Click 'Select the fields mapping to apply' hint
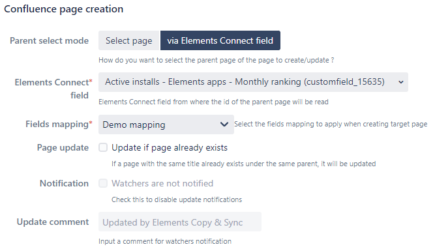Screen dimensions: 435x249 pos(331,124)
